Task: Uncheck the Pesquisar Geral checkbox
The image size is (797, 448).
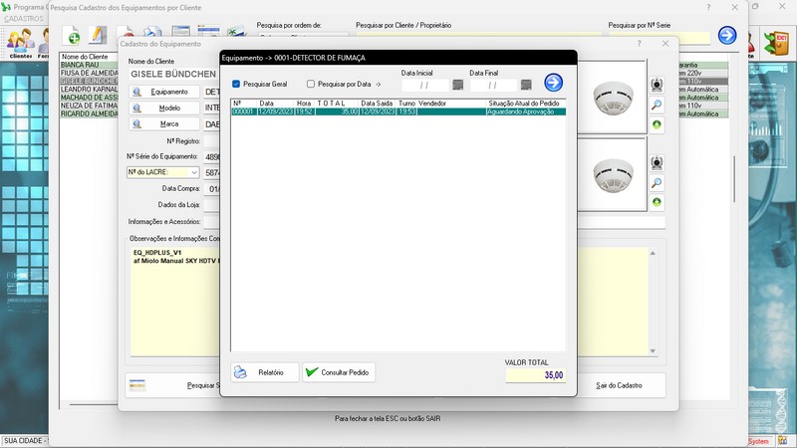Action: [236, 85]
